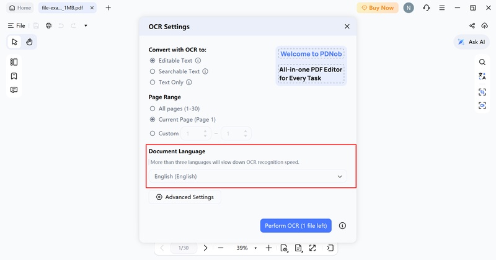496x260 pixels.
Task: Click the screenshot capture icon in right sidebar
Action: pyautogui.click(x=482, y=105)
